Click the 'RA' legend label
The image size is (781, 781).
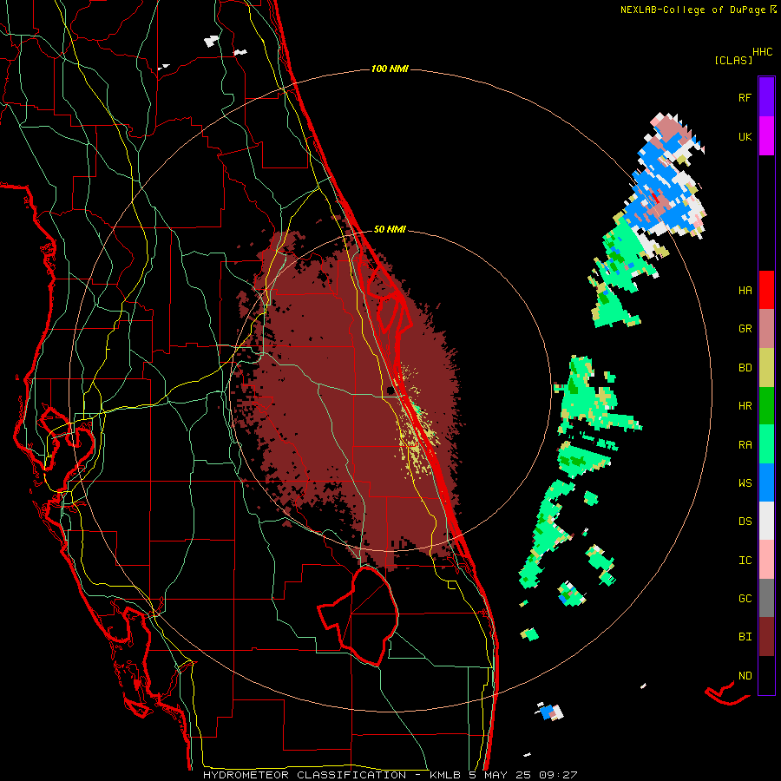tap(745, 445)
